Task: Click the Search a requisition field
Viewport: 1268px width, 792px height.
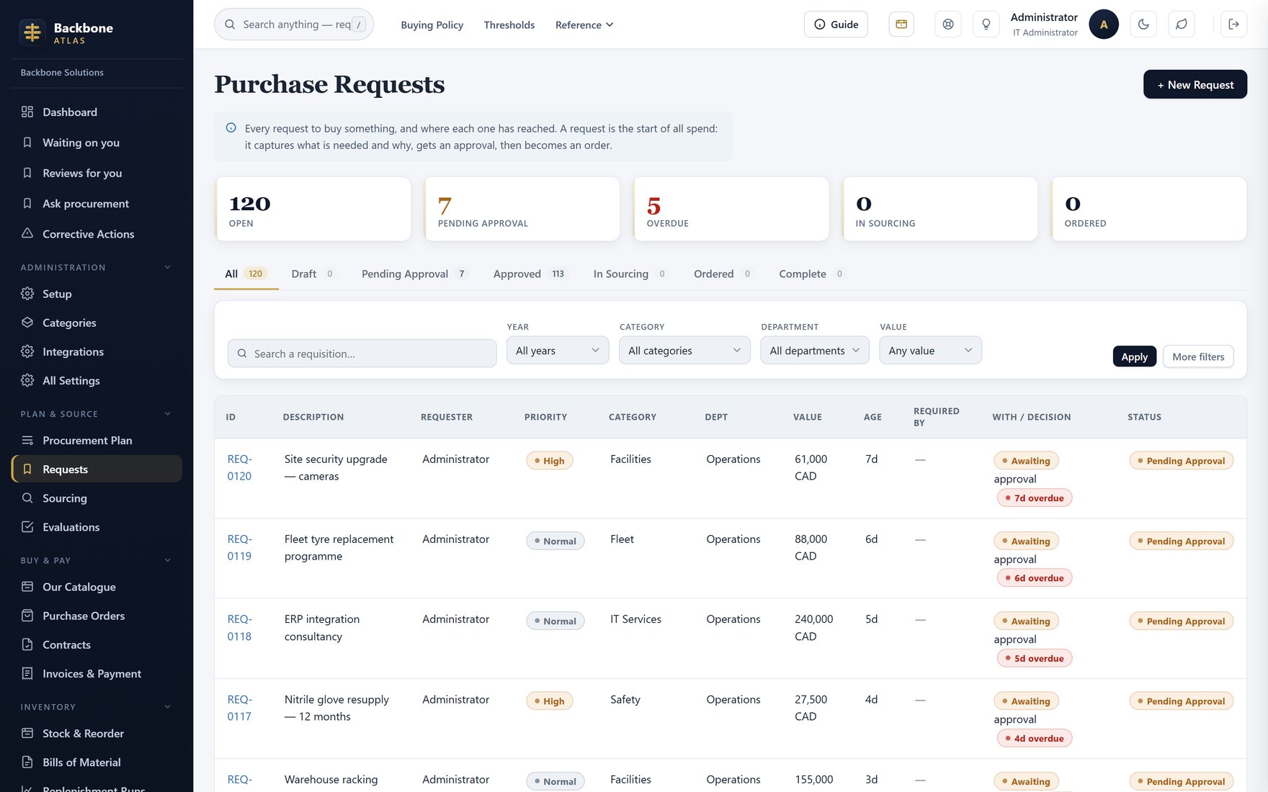Action: point(362,354)
